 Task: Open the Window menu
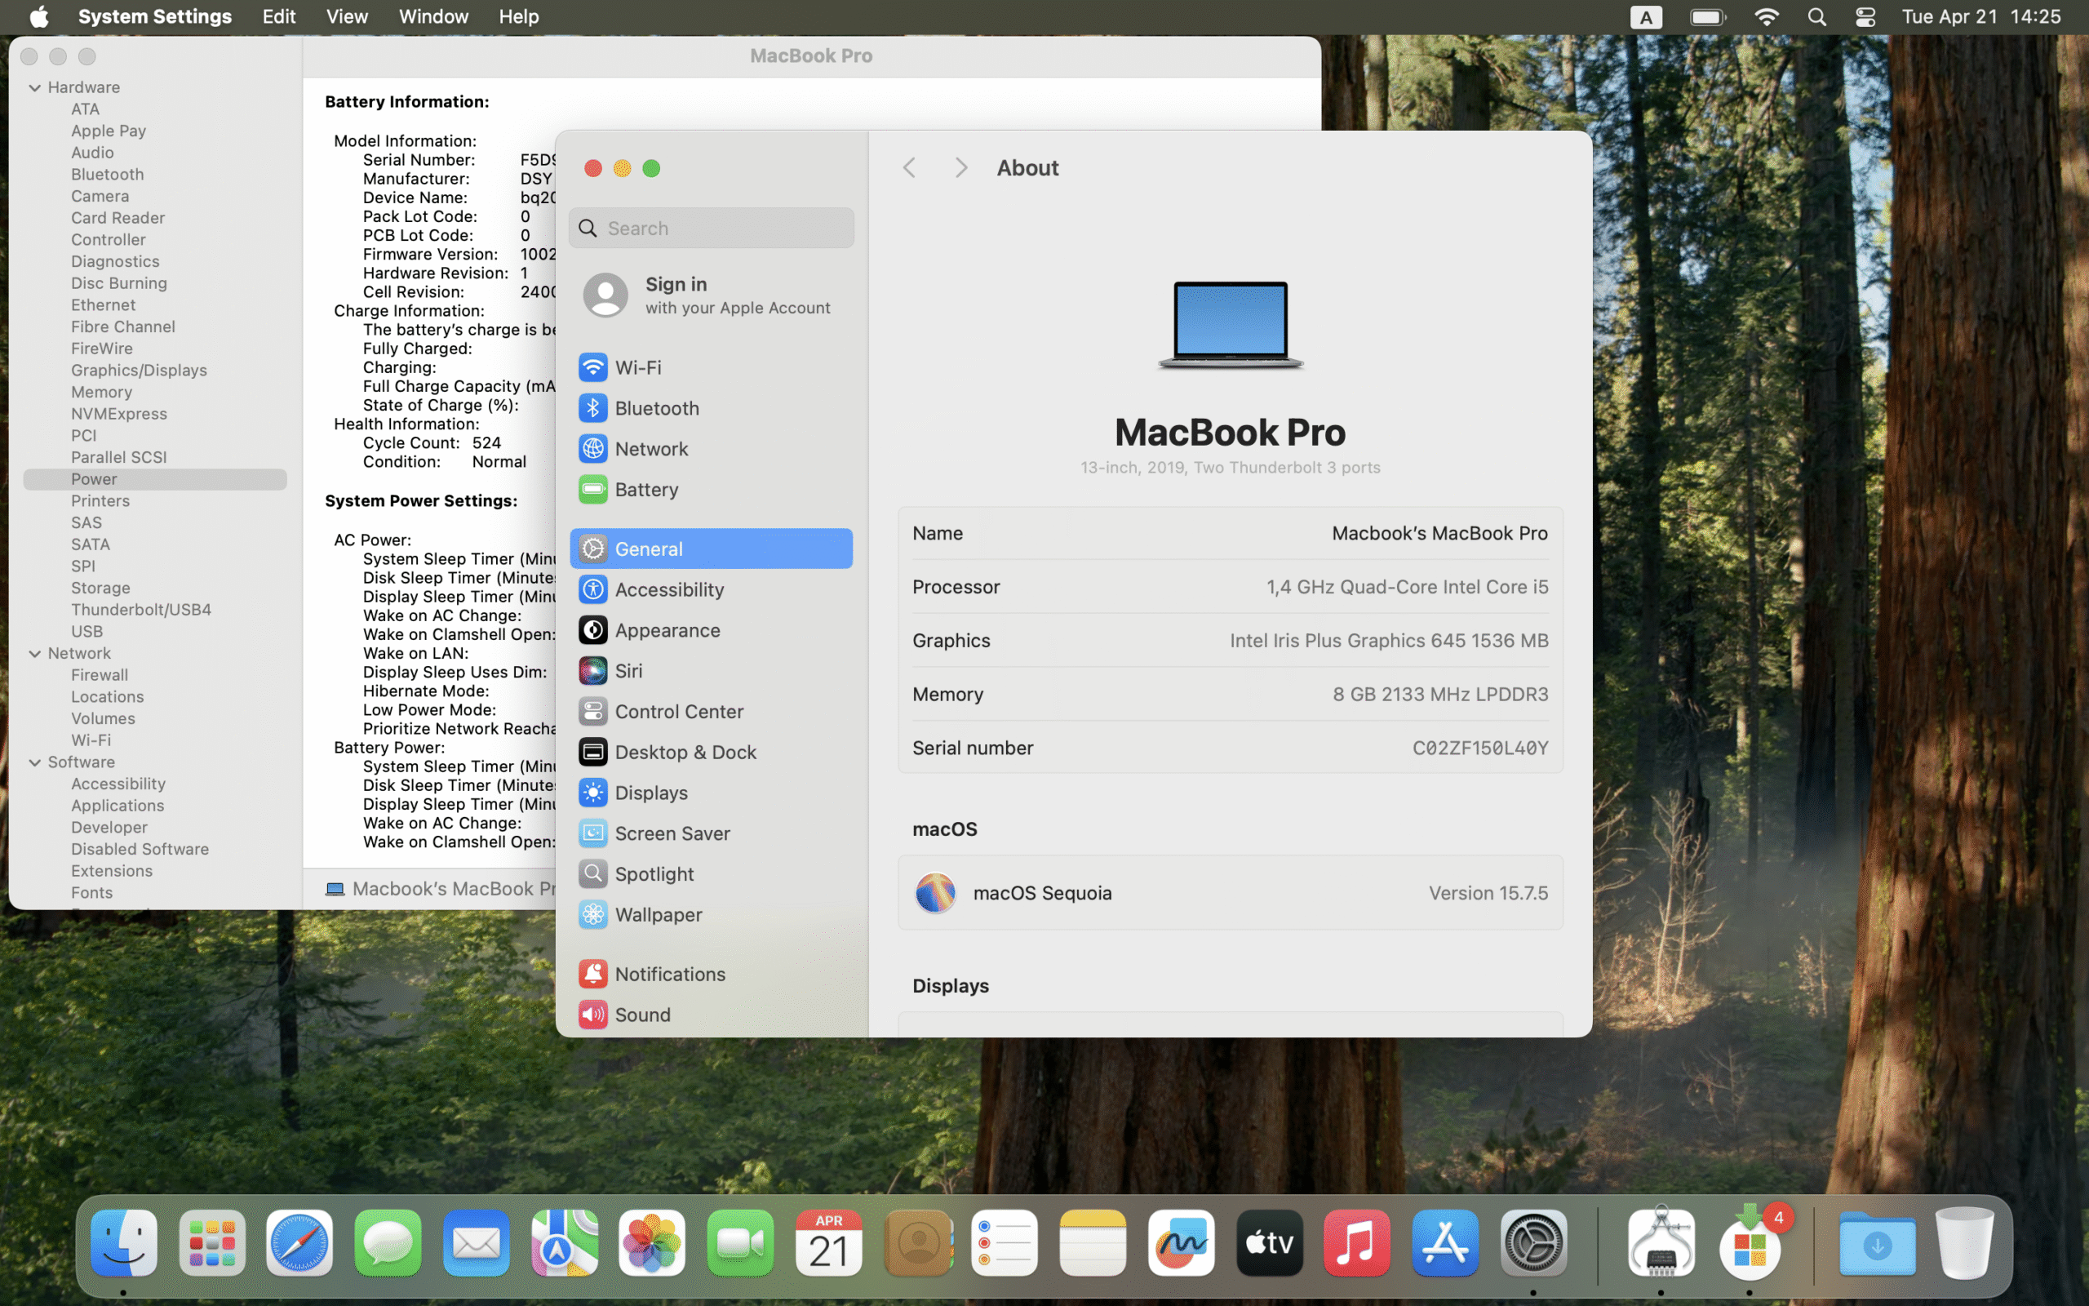432,16
